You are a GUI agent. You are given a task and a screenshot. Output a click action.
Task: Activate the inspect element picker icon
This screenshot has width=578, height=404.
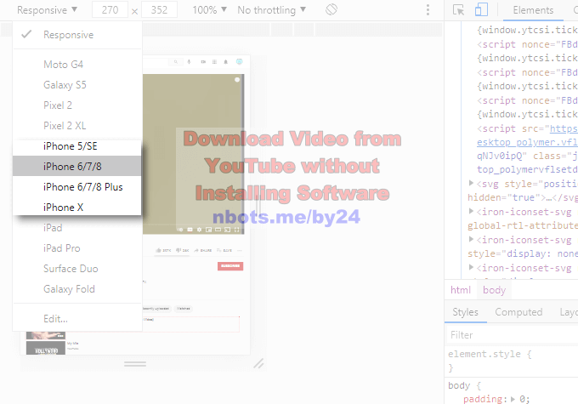[458, 10]
